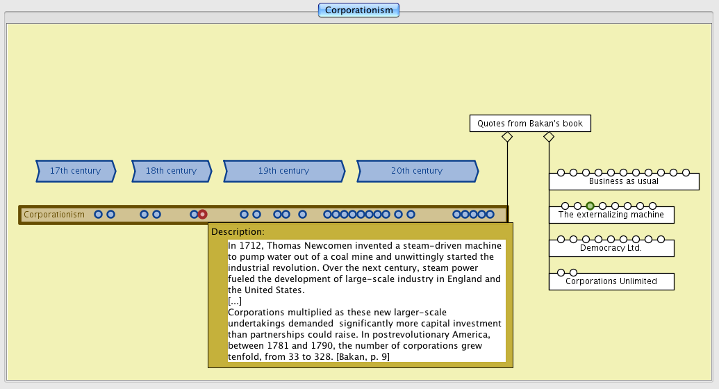Select the 18th century period arrow
The image size is (719, 389).
point(172,171)
